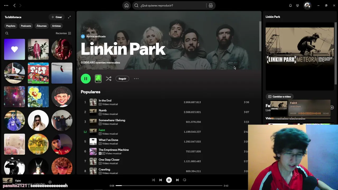Open the TILT album thumbnail in library
This screenshot has height=190, width=338.
click(x=38, y=73)
